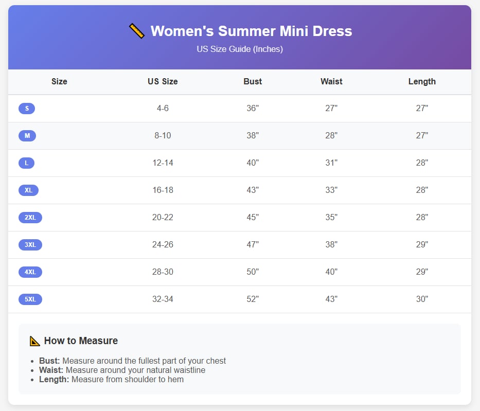Click the US Size Guide (Inches) subtitle
480x411 pixels.
click(240, 49)
